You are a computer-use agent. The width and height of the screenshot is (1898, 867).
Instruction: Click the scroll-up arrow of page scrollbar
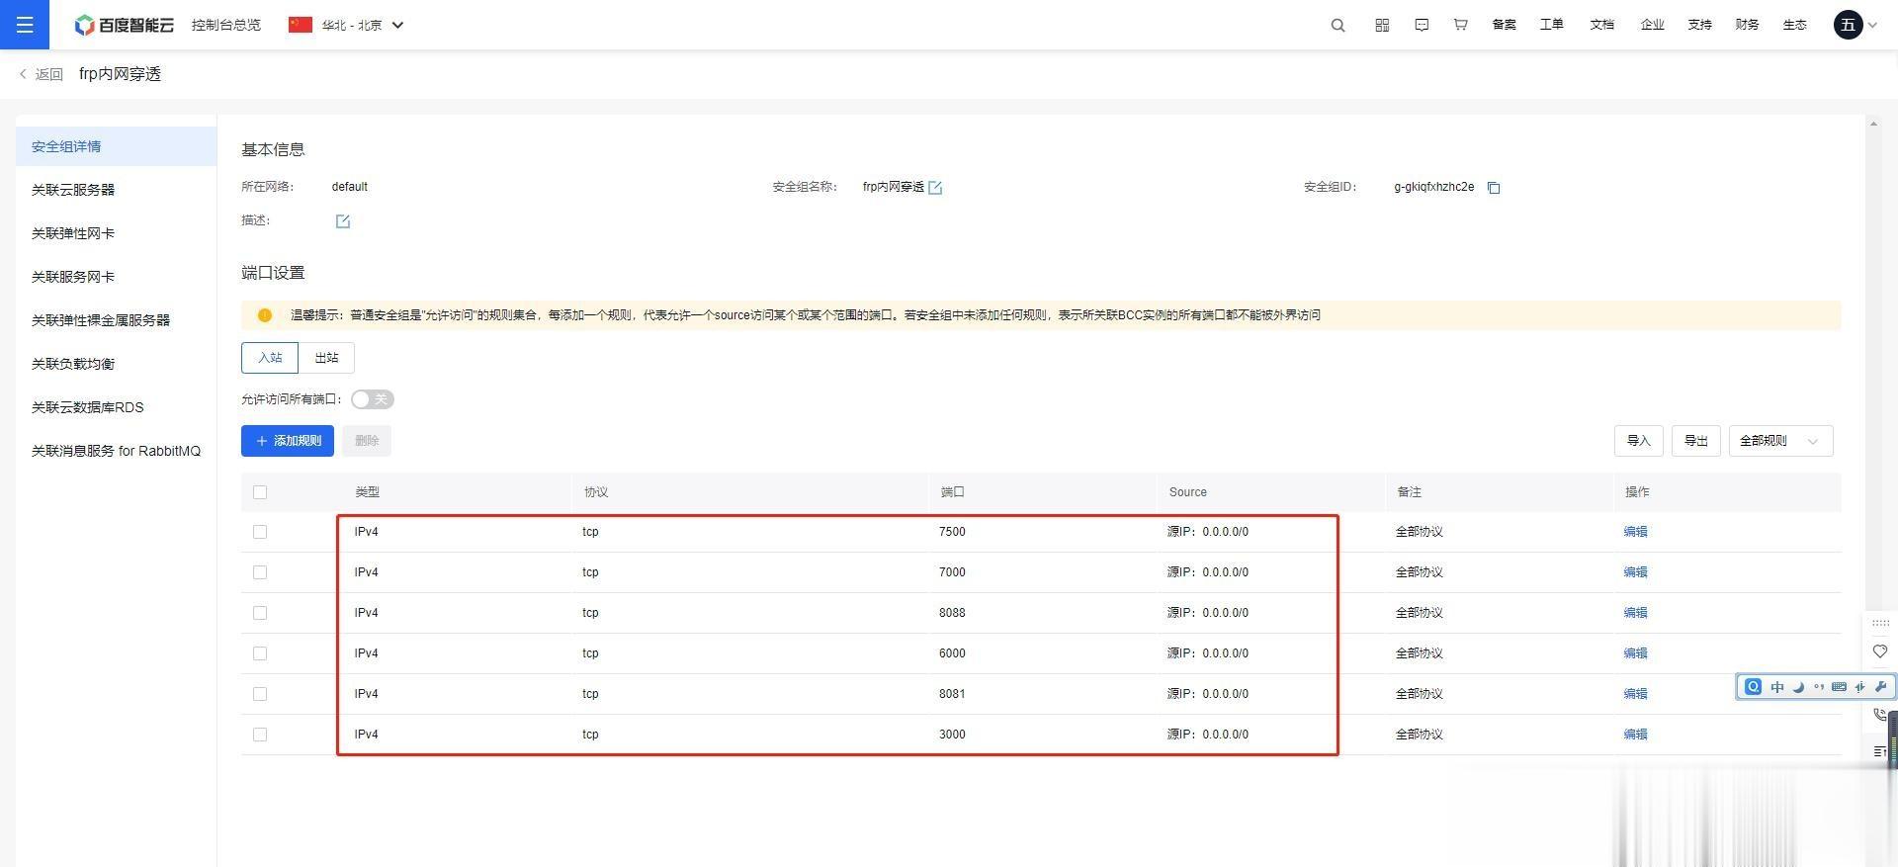[x=1873, y=125]
